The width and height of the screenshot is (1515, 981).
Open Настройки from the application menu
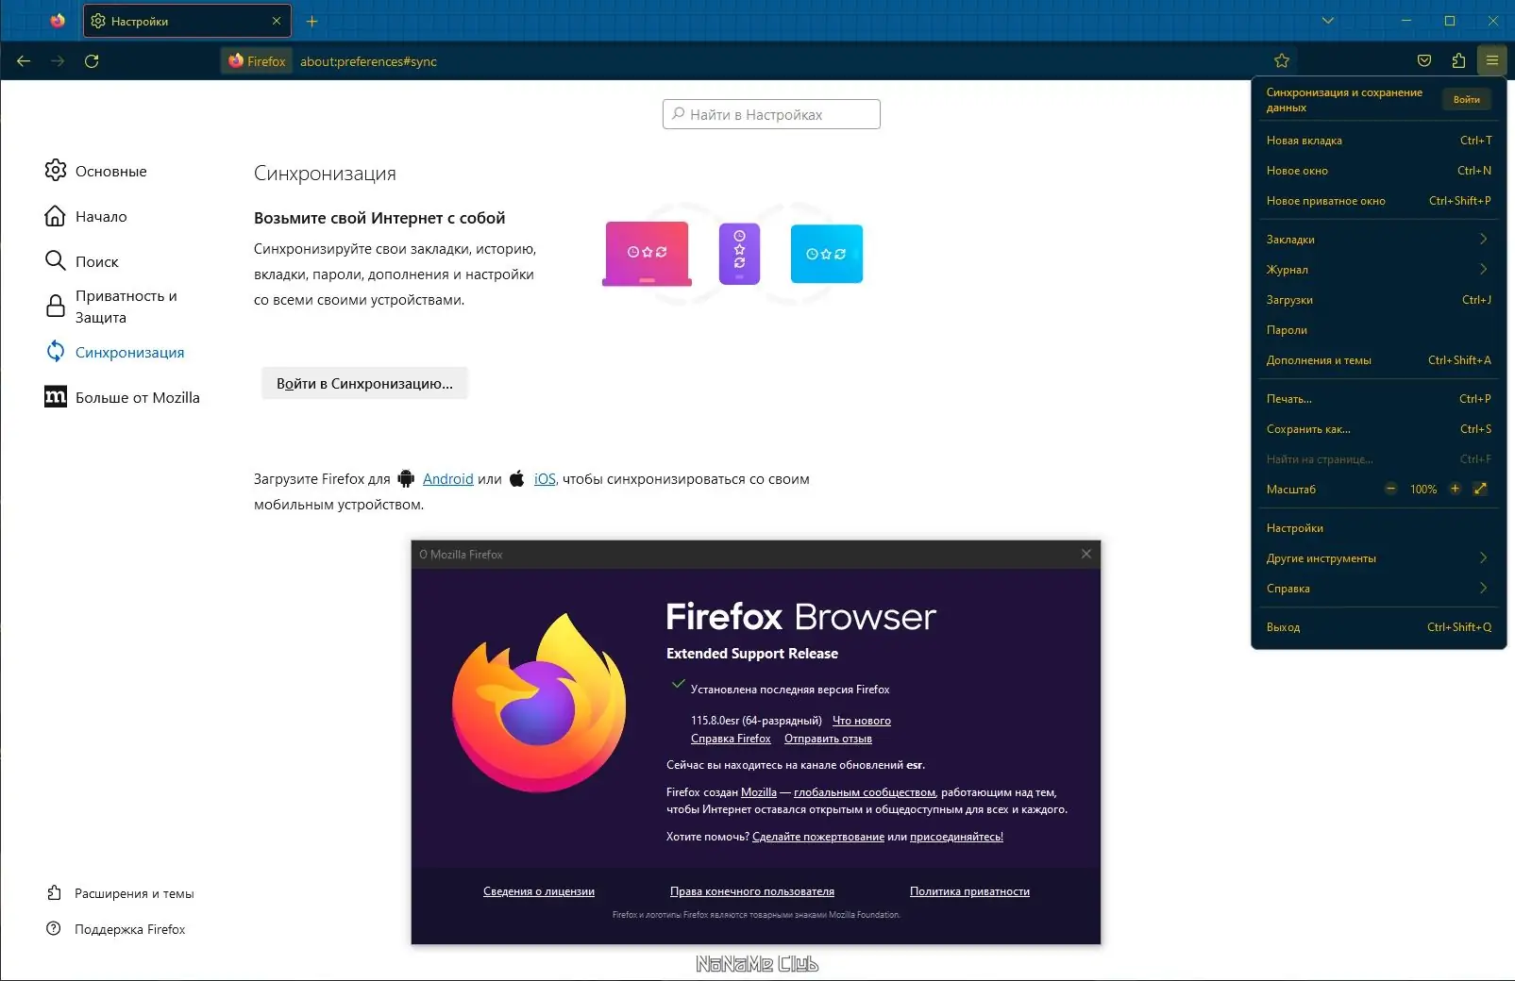pos(1378,528)
